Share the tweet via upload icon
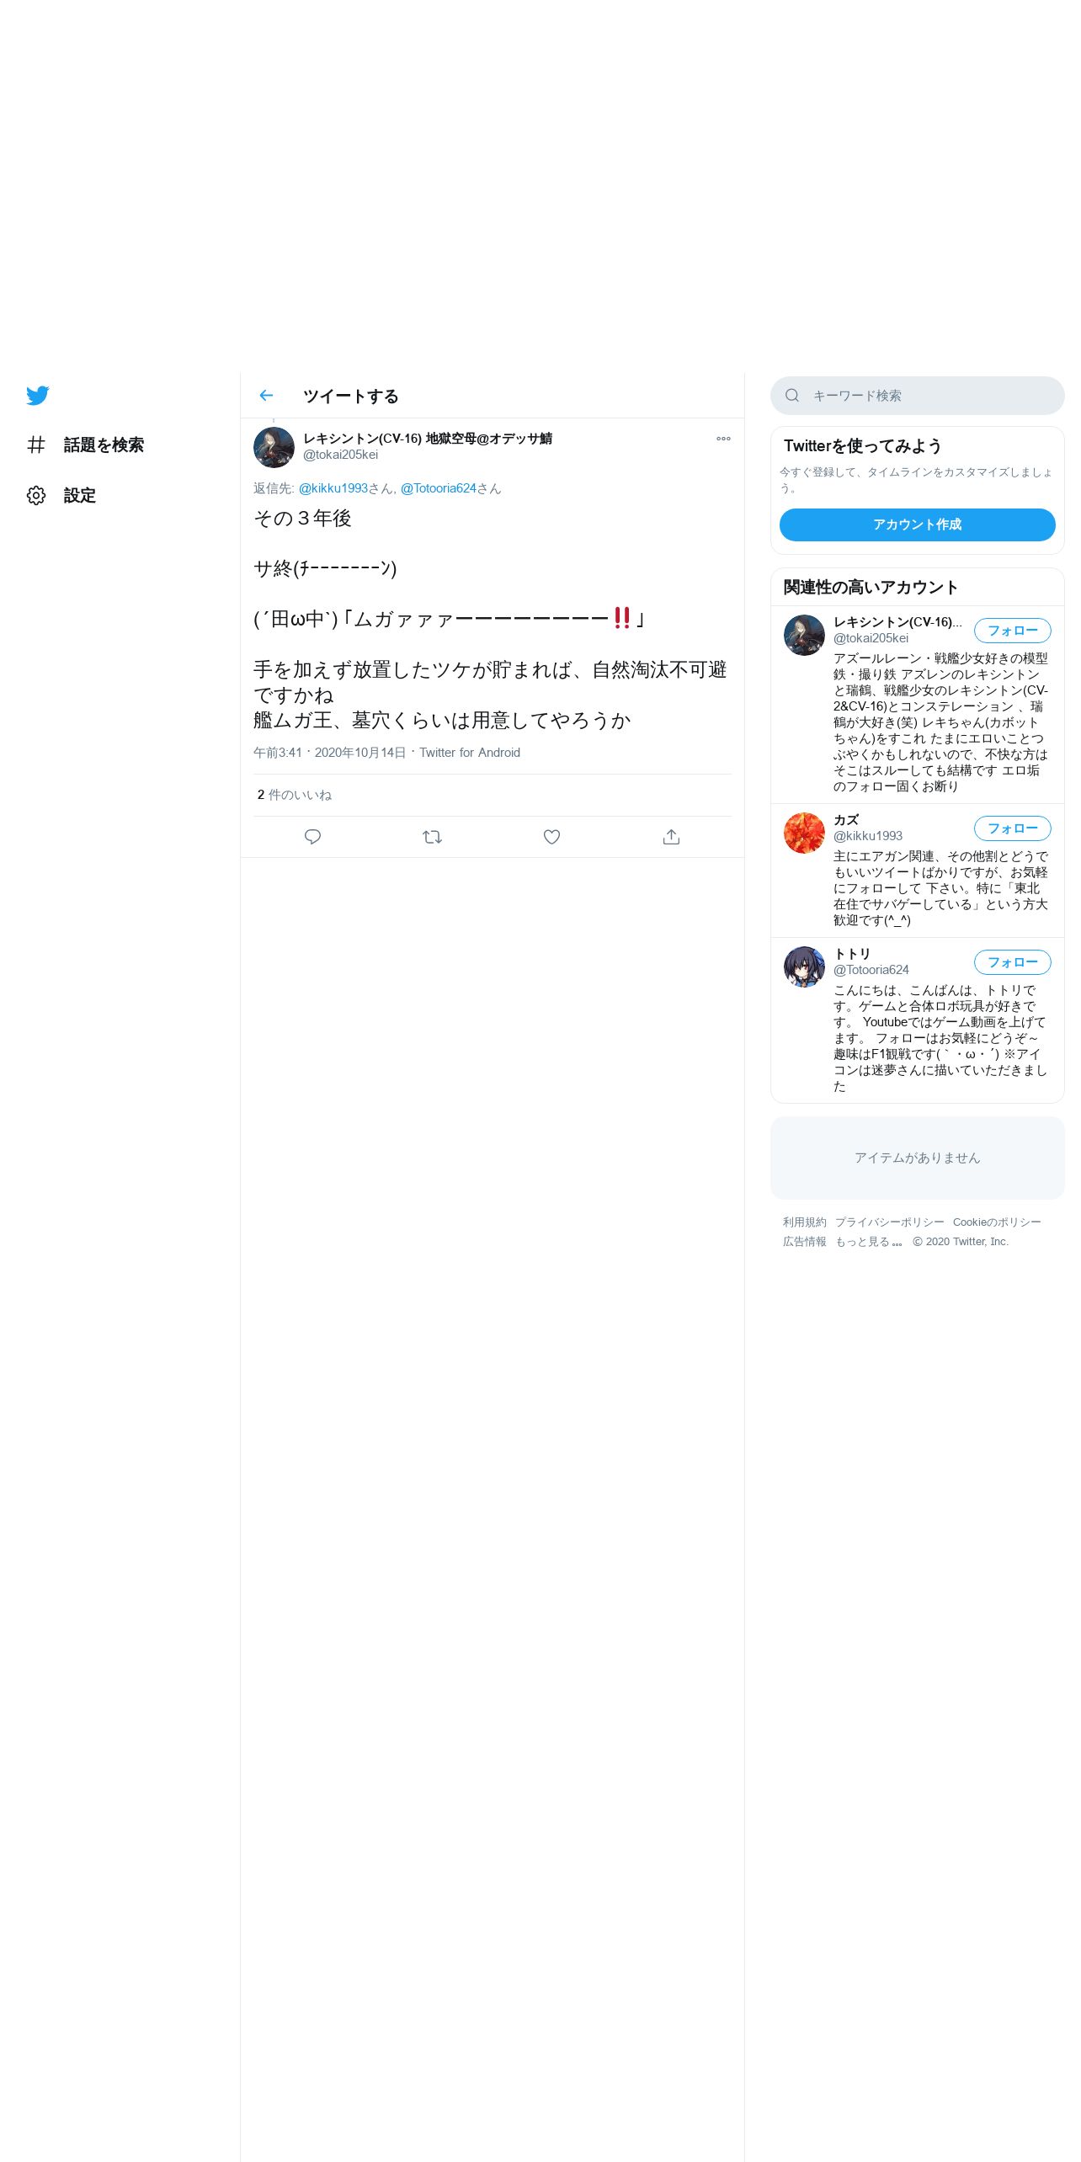The width and height of the screenshot is (1081, 2162). [671, 837]
